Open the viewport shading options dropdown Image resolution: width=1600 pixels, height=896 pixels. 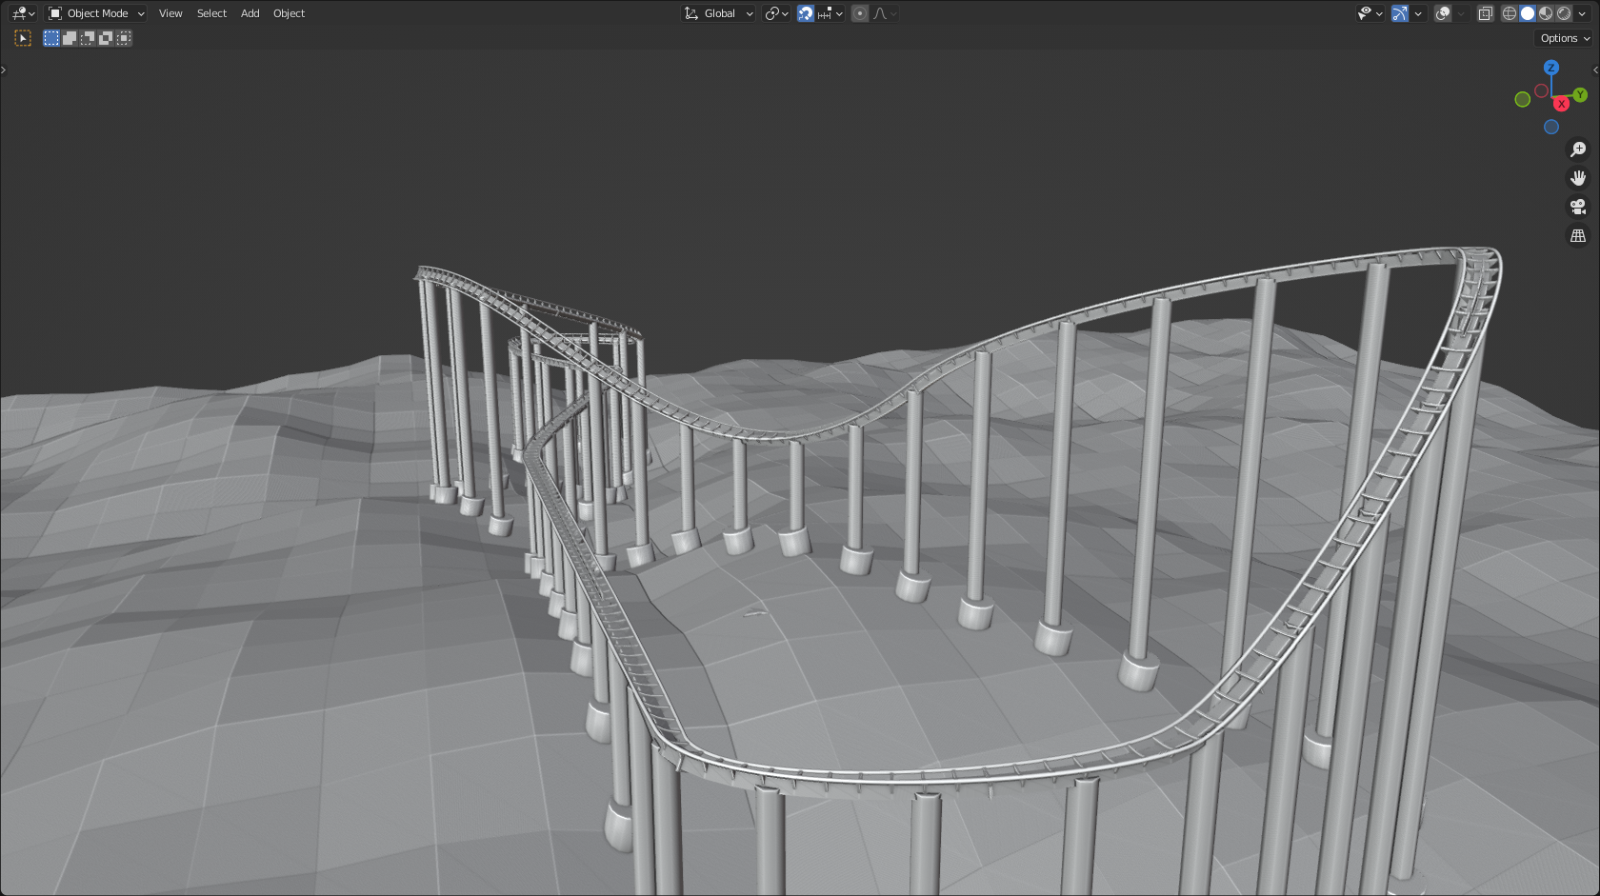1582,13
